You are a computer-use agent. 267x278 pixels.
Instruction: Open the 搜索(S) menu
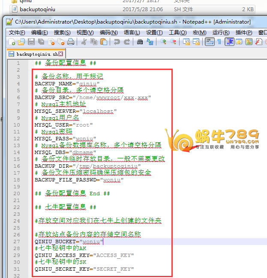(62, 33)
